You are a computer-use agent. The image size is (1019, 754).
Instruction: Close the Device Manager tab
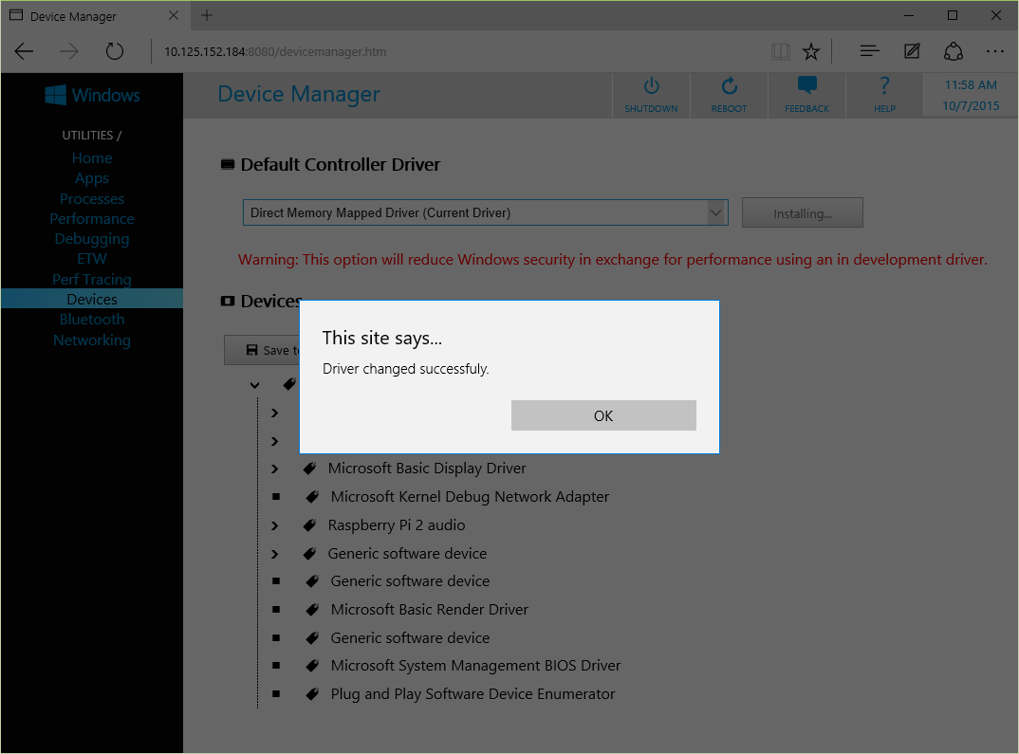pyautogui.click(x=174, y=15)
